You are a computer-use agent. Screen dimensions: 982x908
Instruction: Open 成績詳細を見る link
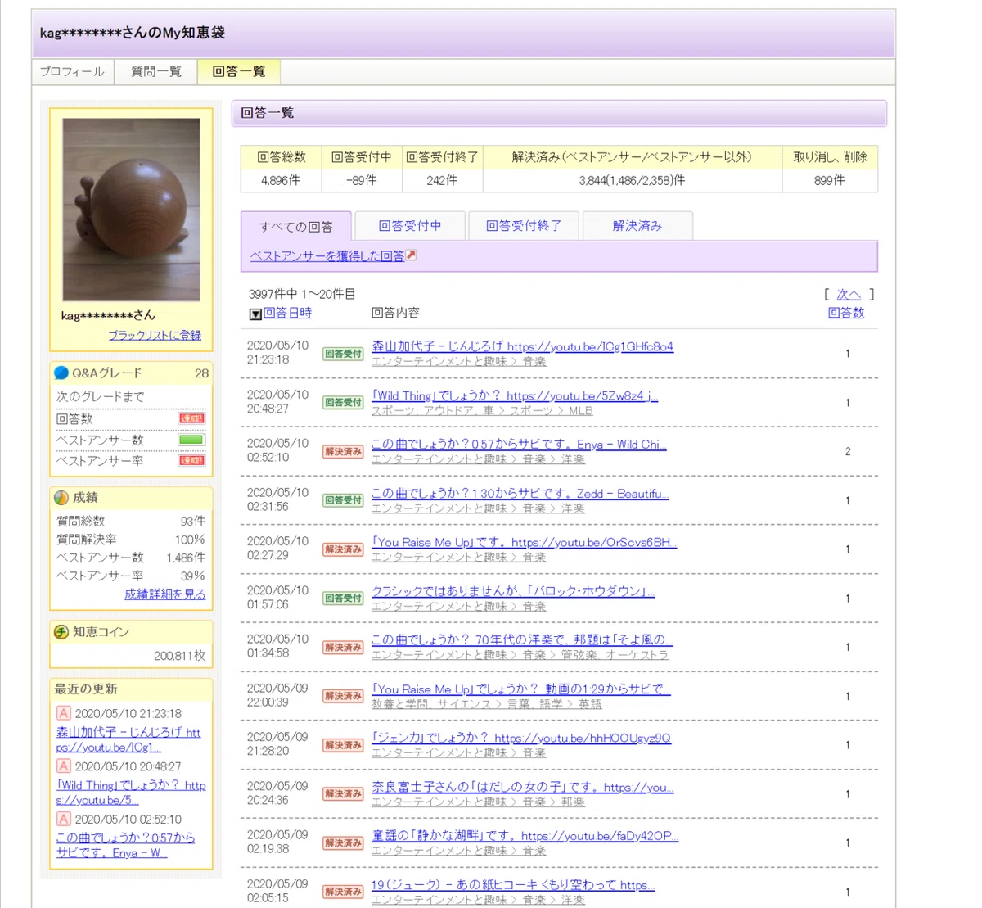coord(164,594)
